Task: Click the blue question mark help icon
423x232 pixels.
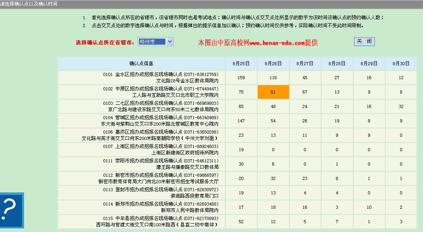Action: (12, 210)
